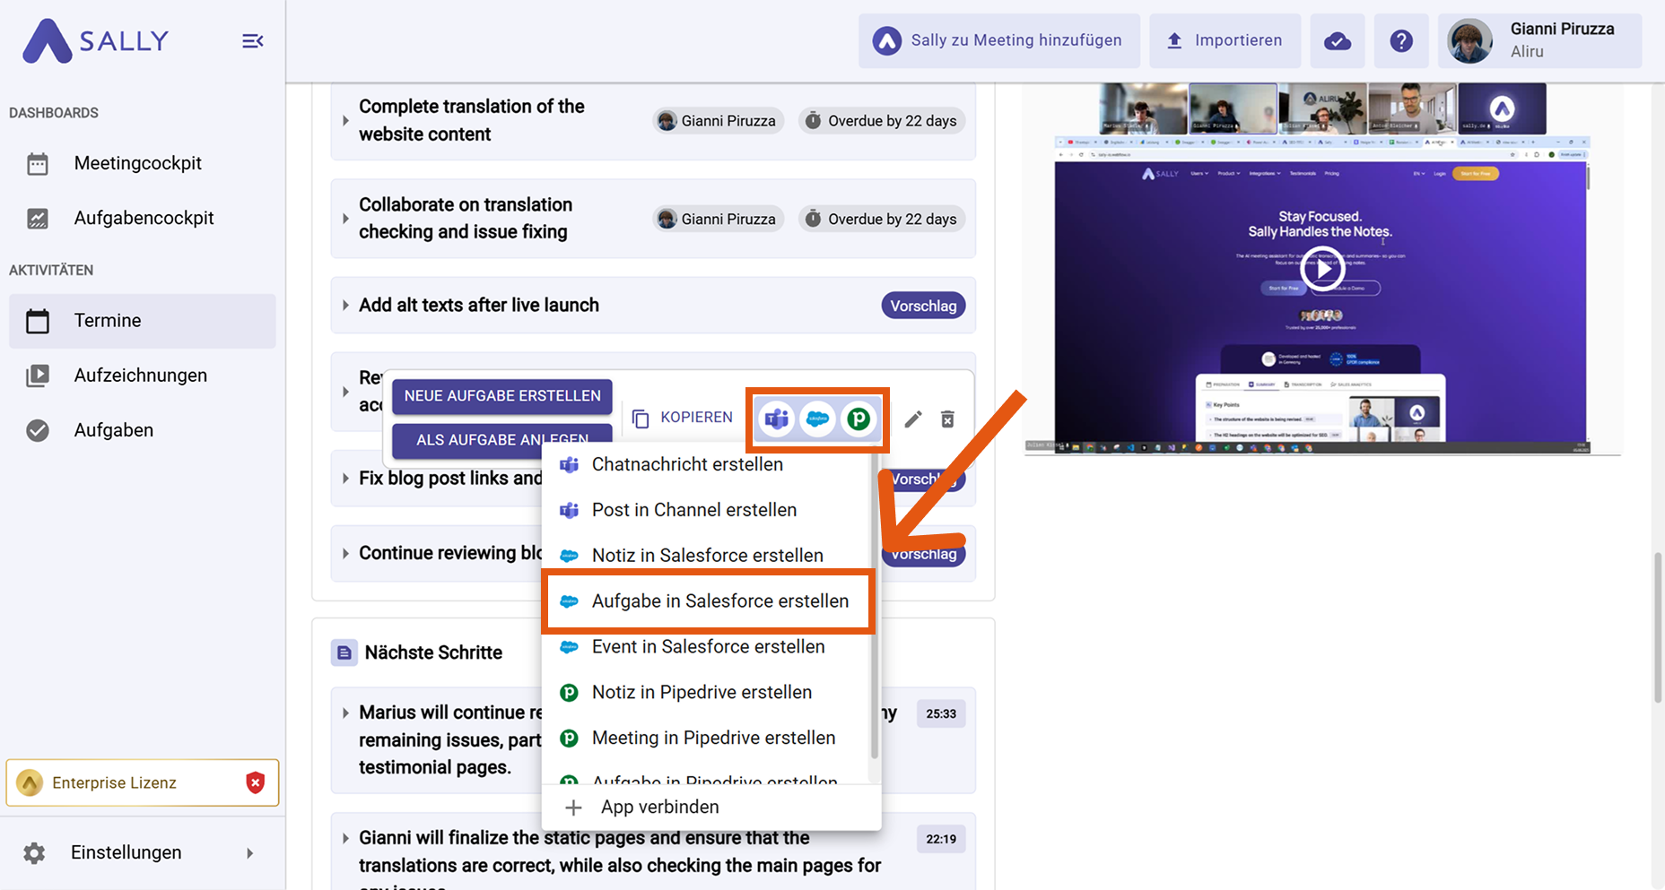Click the Importieren button
The image size is (1665, 890).
[1225, 40]
